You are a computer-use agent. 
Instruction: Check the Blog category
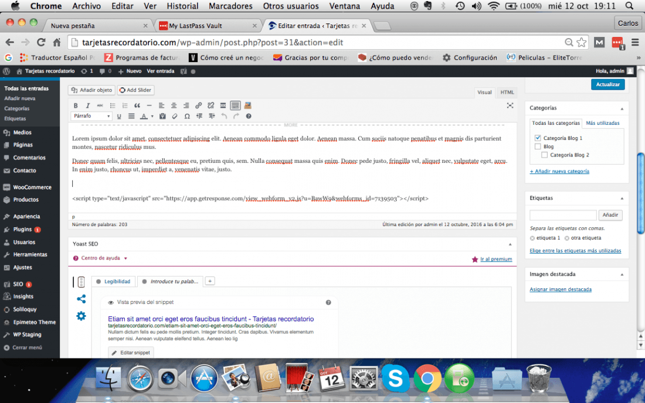538,146
